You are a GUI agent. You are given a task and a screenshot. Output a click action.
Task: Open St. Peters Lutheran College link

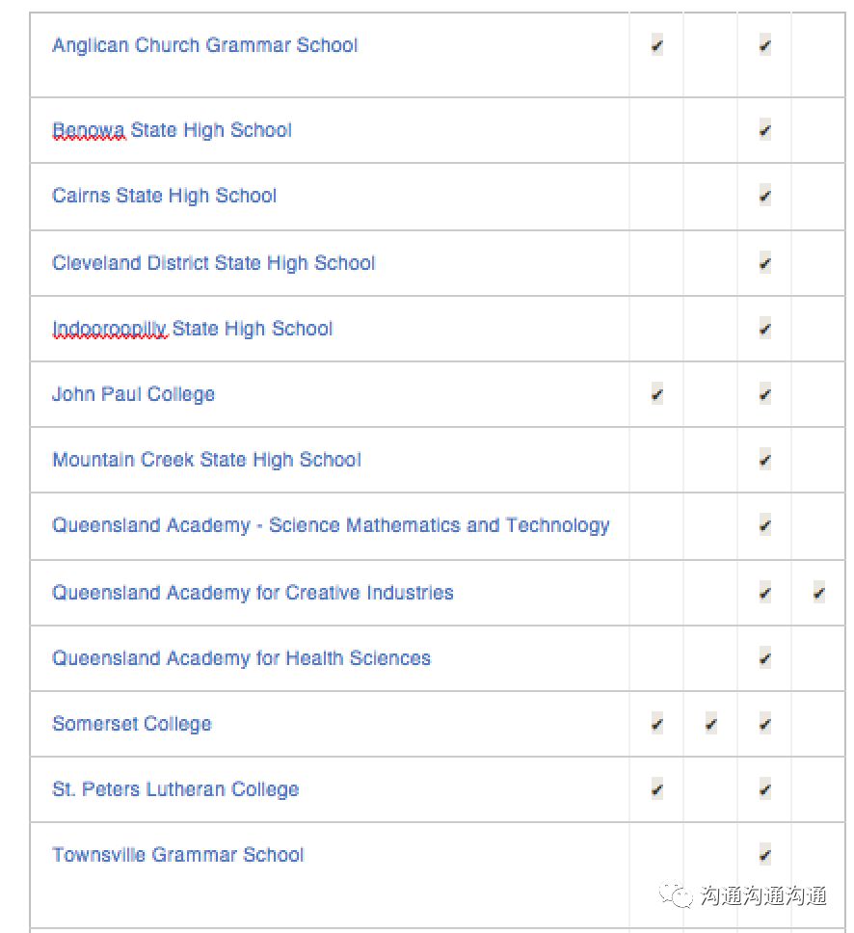point(175,789)
